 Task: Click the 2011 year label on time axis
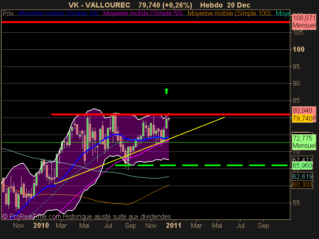(173, 225)
